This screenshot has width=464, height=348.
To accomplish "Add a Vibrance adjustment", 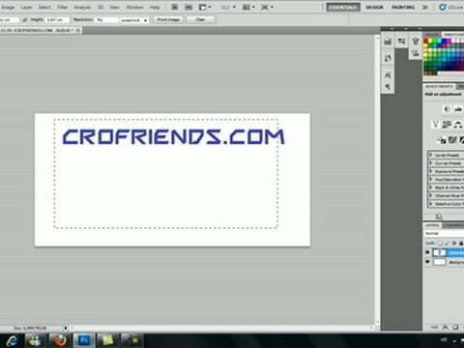I will pos(435,125).
